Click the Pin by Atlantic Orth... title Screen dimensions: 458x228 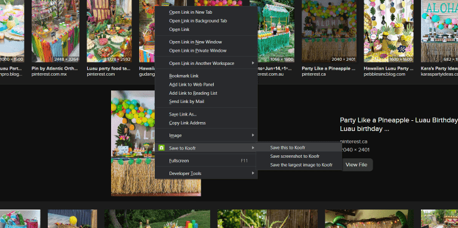tap(54, 68)
